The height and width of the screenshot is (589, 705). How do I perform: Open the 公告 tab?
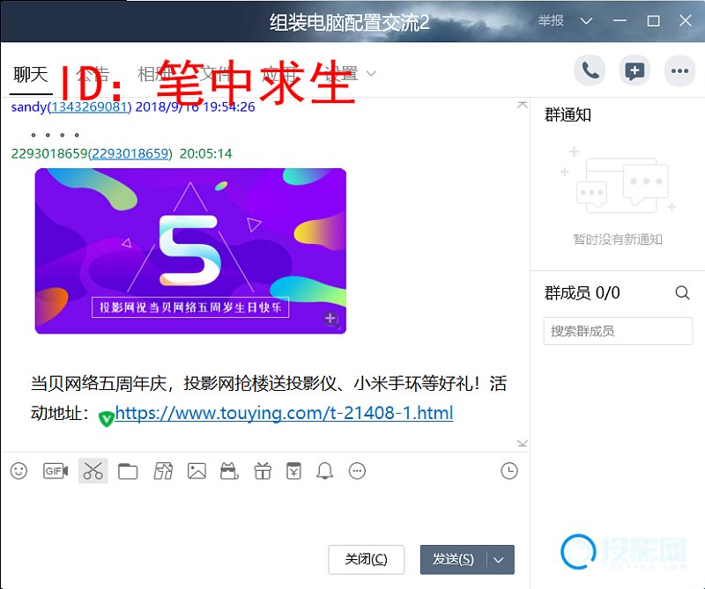coord(93,74)
